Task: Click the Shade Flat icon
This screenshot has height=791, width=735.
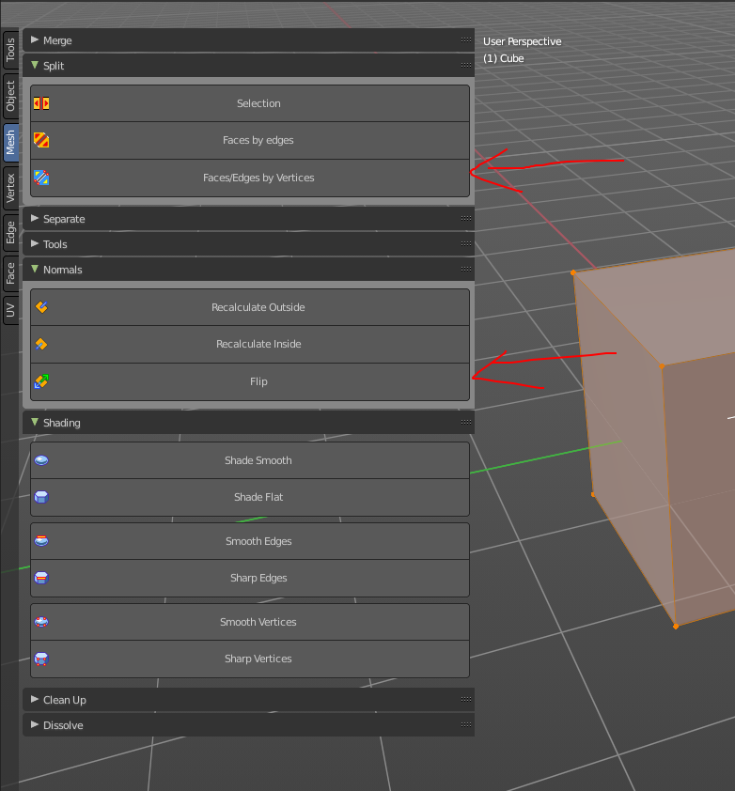Action: [x=41, y=497]
